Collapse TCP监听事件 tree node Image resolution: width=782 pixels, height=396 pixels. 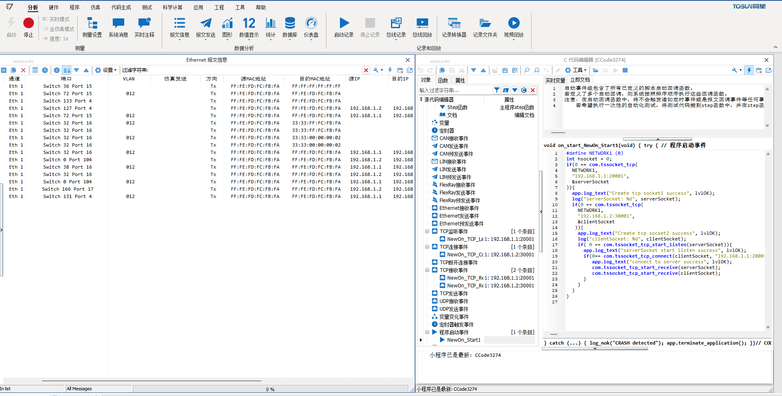[427, 231]
